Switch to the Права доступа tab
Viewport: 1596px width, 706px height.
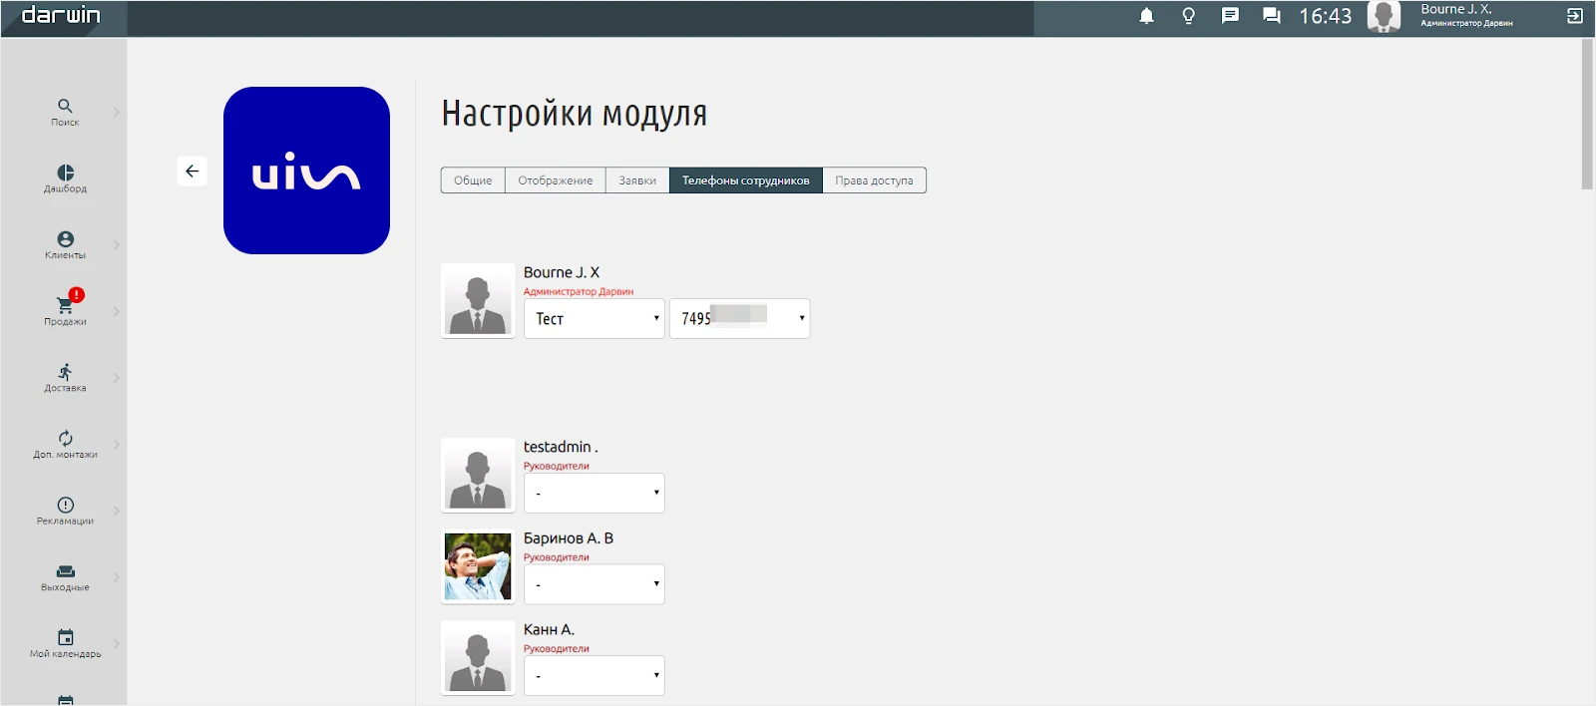(x=875, y=180)
